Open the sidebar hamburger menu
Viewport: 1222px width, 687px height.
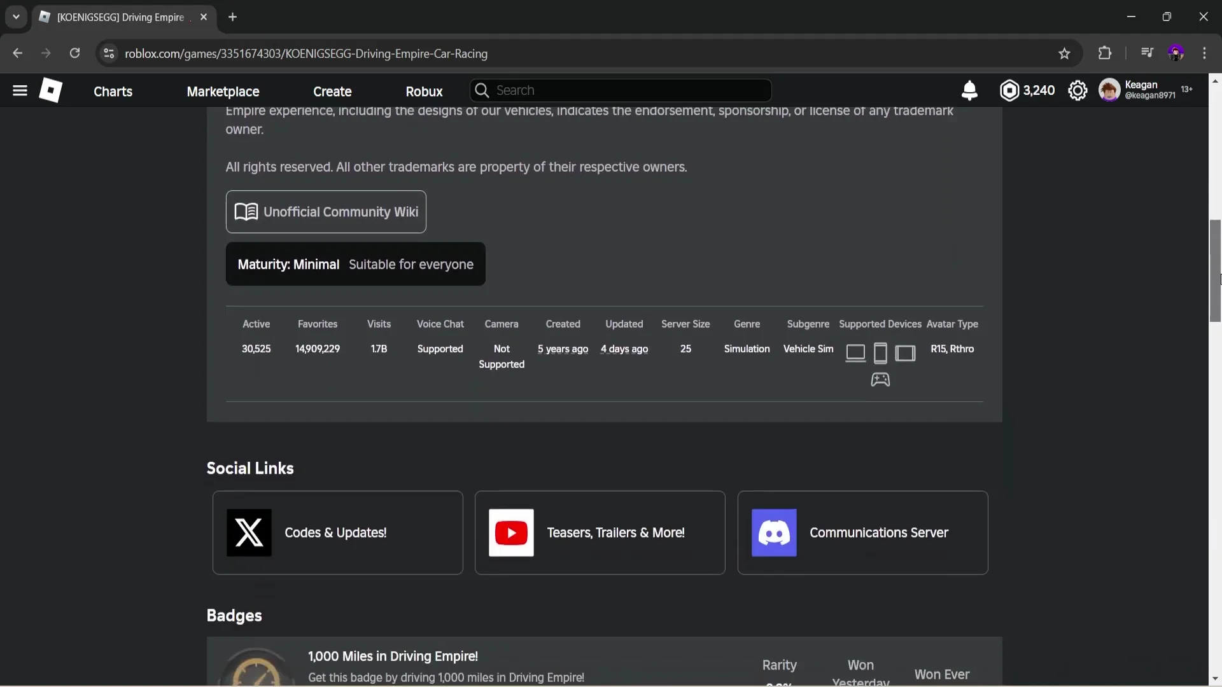(x=20, y=90)
